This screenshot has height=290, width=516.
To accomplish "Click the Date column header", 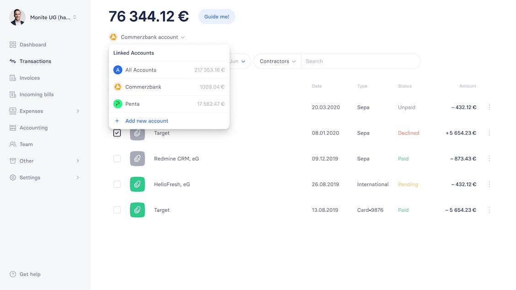I will pyautogui.click(x=317, y=86).
